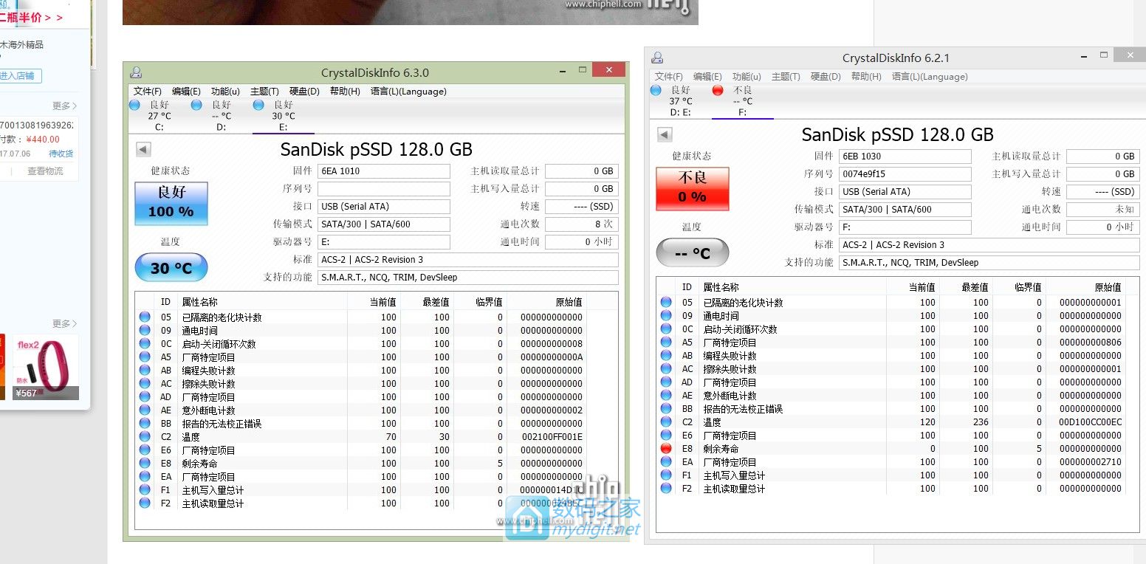Click the previous disk arrow in the 6.3.0 window

[143, 150]
